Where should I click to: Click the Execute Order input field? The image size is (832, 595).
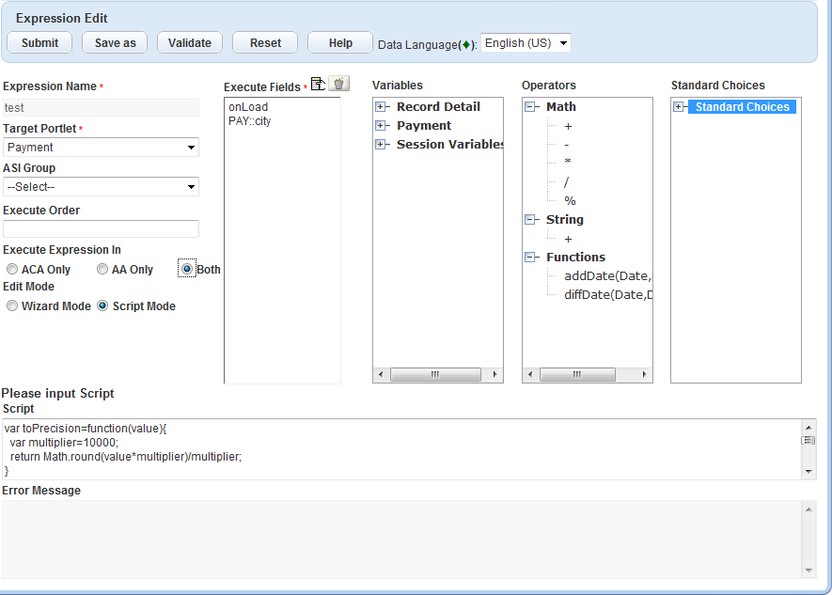point(101,229)
